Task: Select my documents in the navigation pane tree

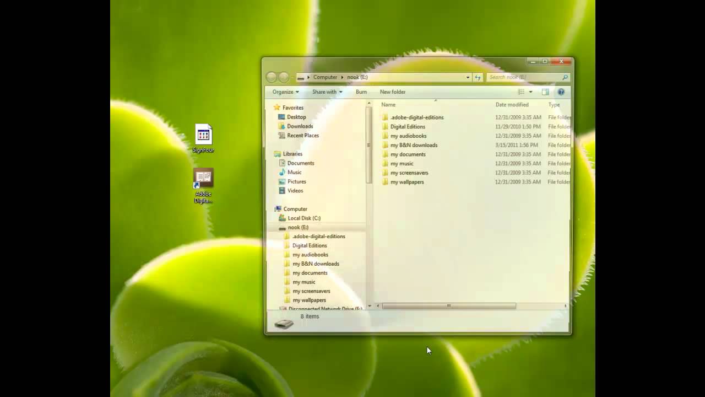Action: (x=310, y=273)
